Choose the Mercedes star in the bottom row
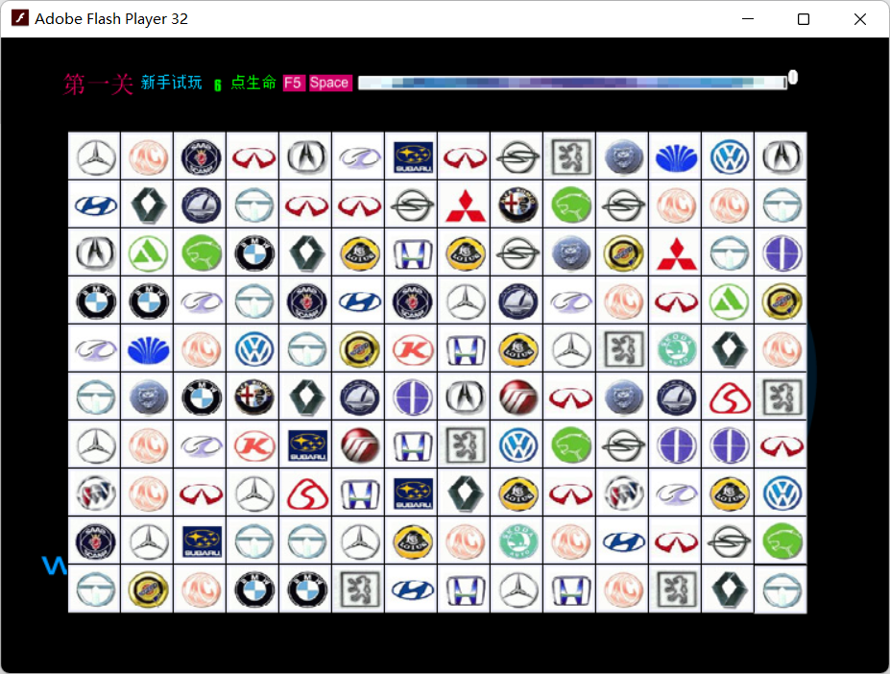890x674 pixels. pyautogui.click(x=517, y=590)
